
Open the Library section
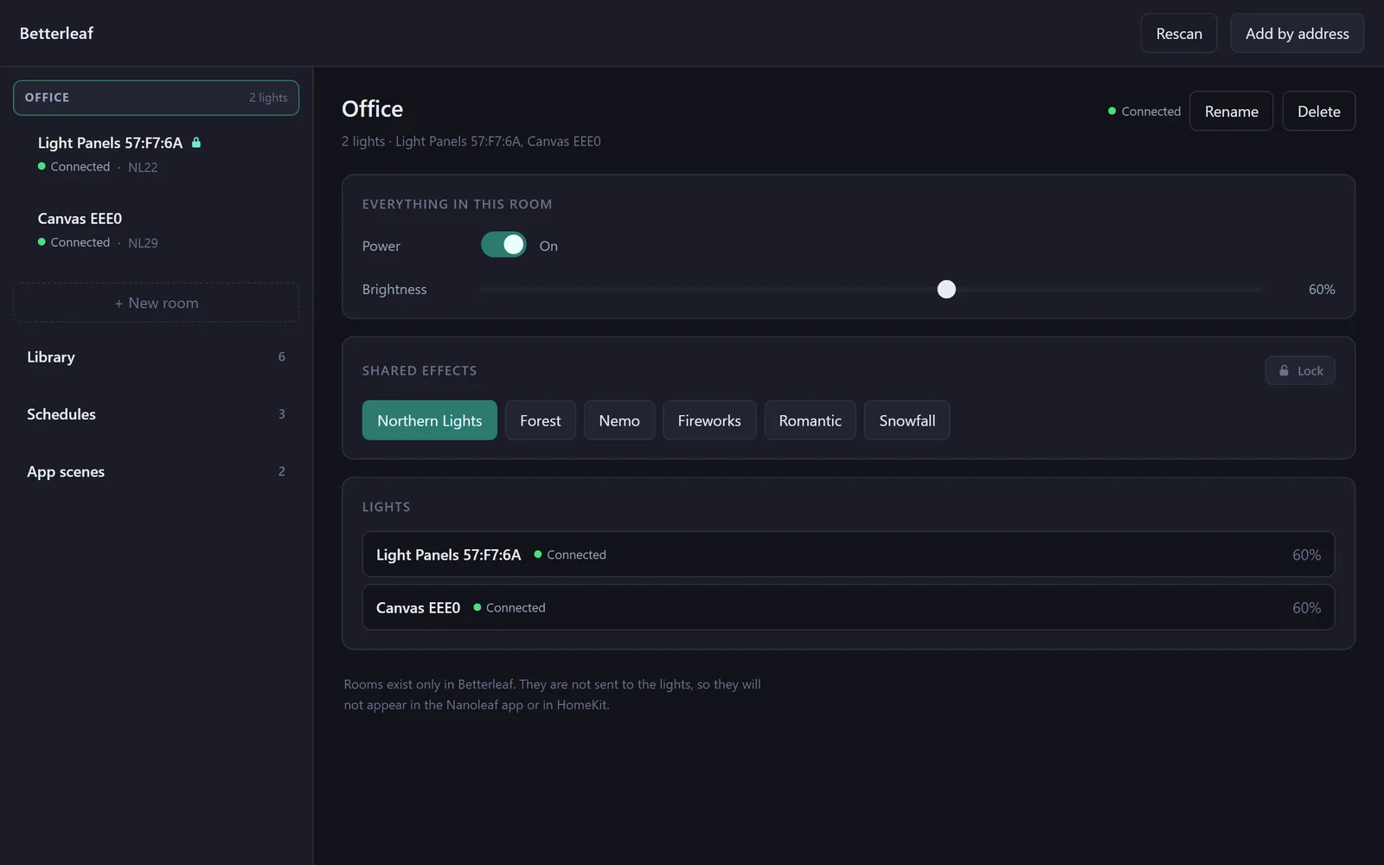pyautogui.click(x=156, y=356)
